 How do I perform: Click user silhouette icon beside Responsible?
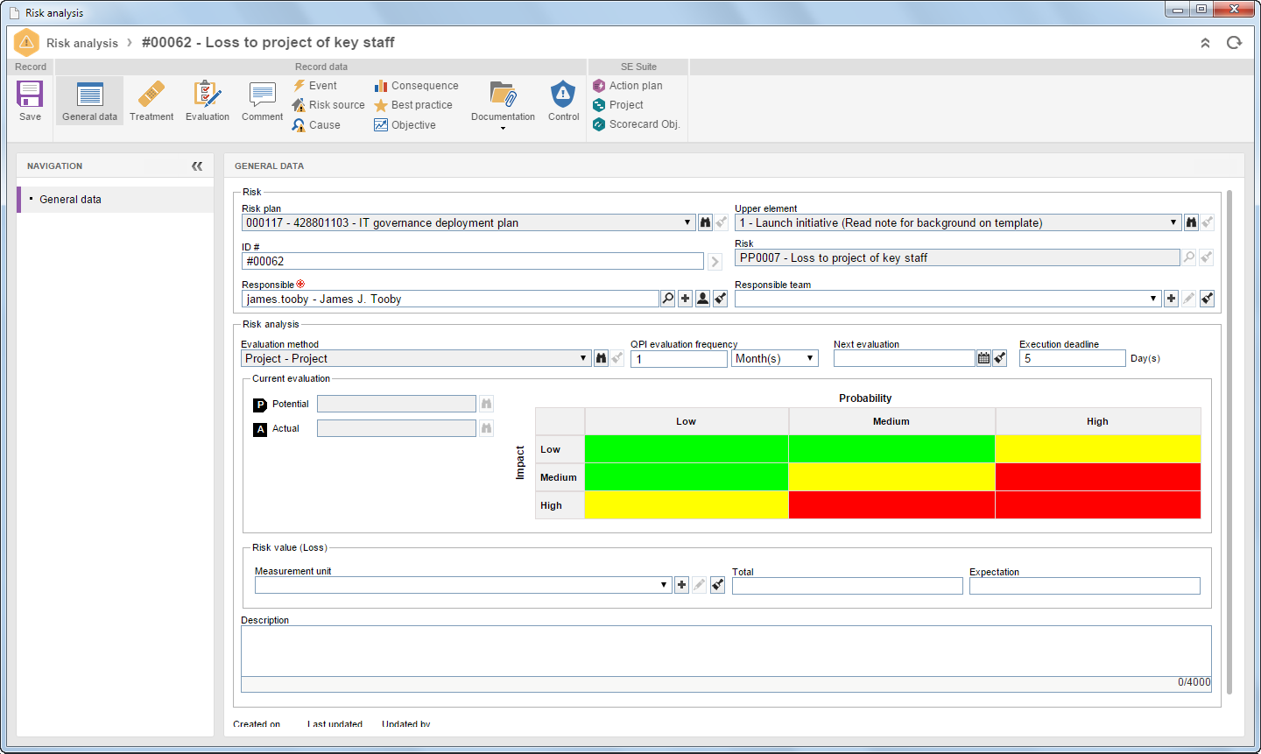[x=702, y=299]
